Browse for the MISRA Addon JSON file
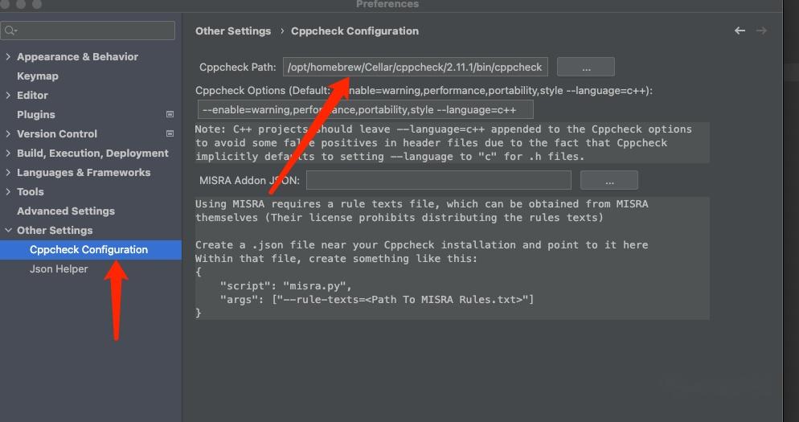The image size is (799, 422). click(608, 180)
